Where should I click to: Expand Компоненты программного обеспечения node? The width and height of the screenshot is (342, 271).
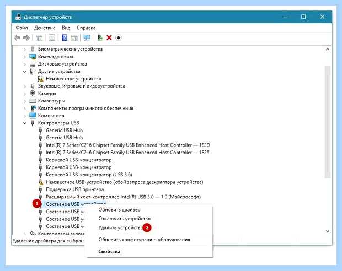pos(25,109)
